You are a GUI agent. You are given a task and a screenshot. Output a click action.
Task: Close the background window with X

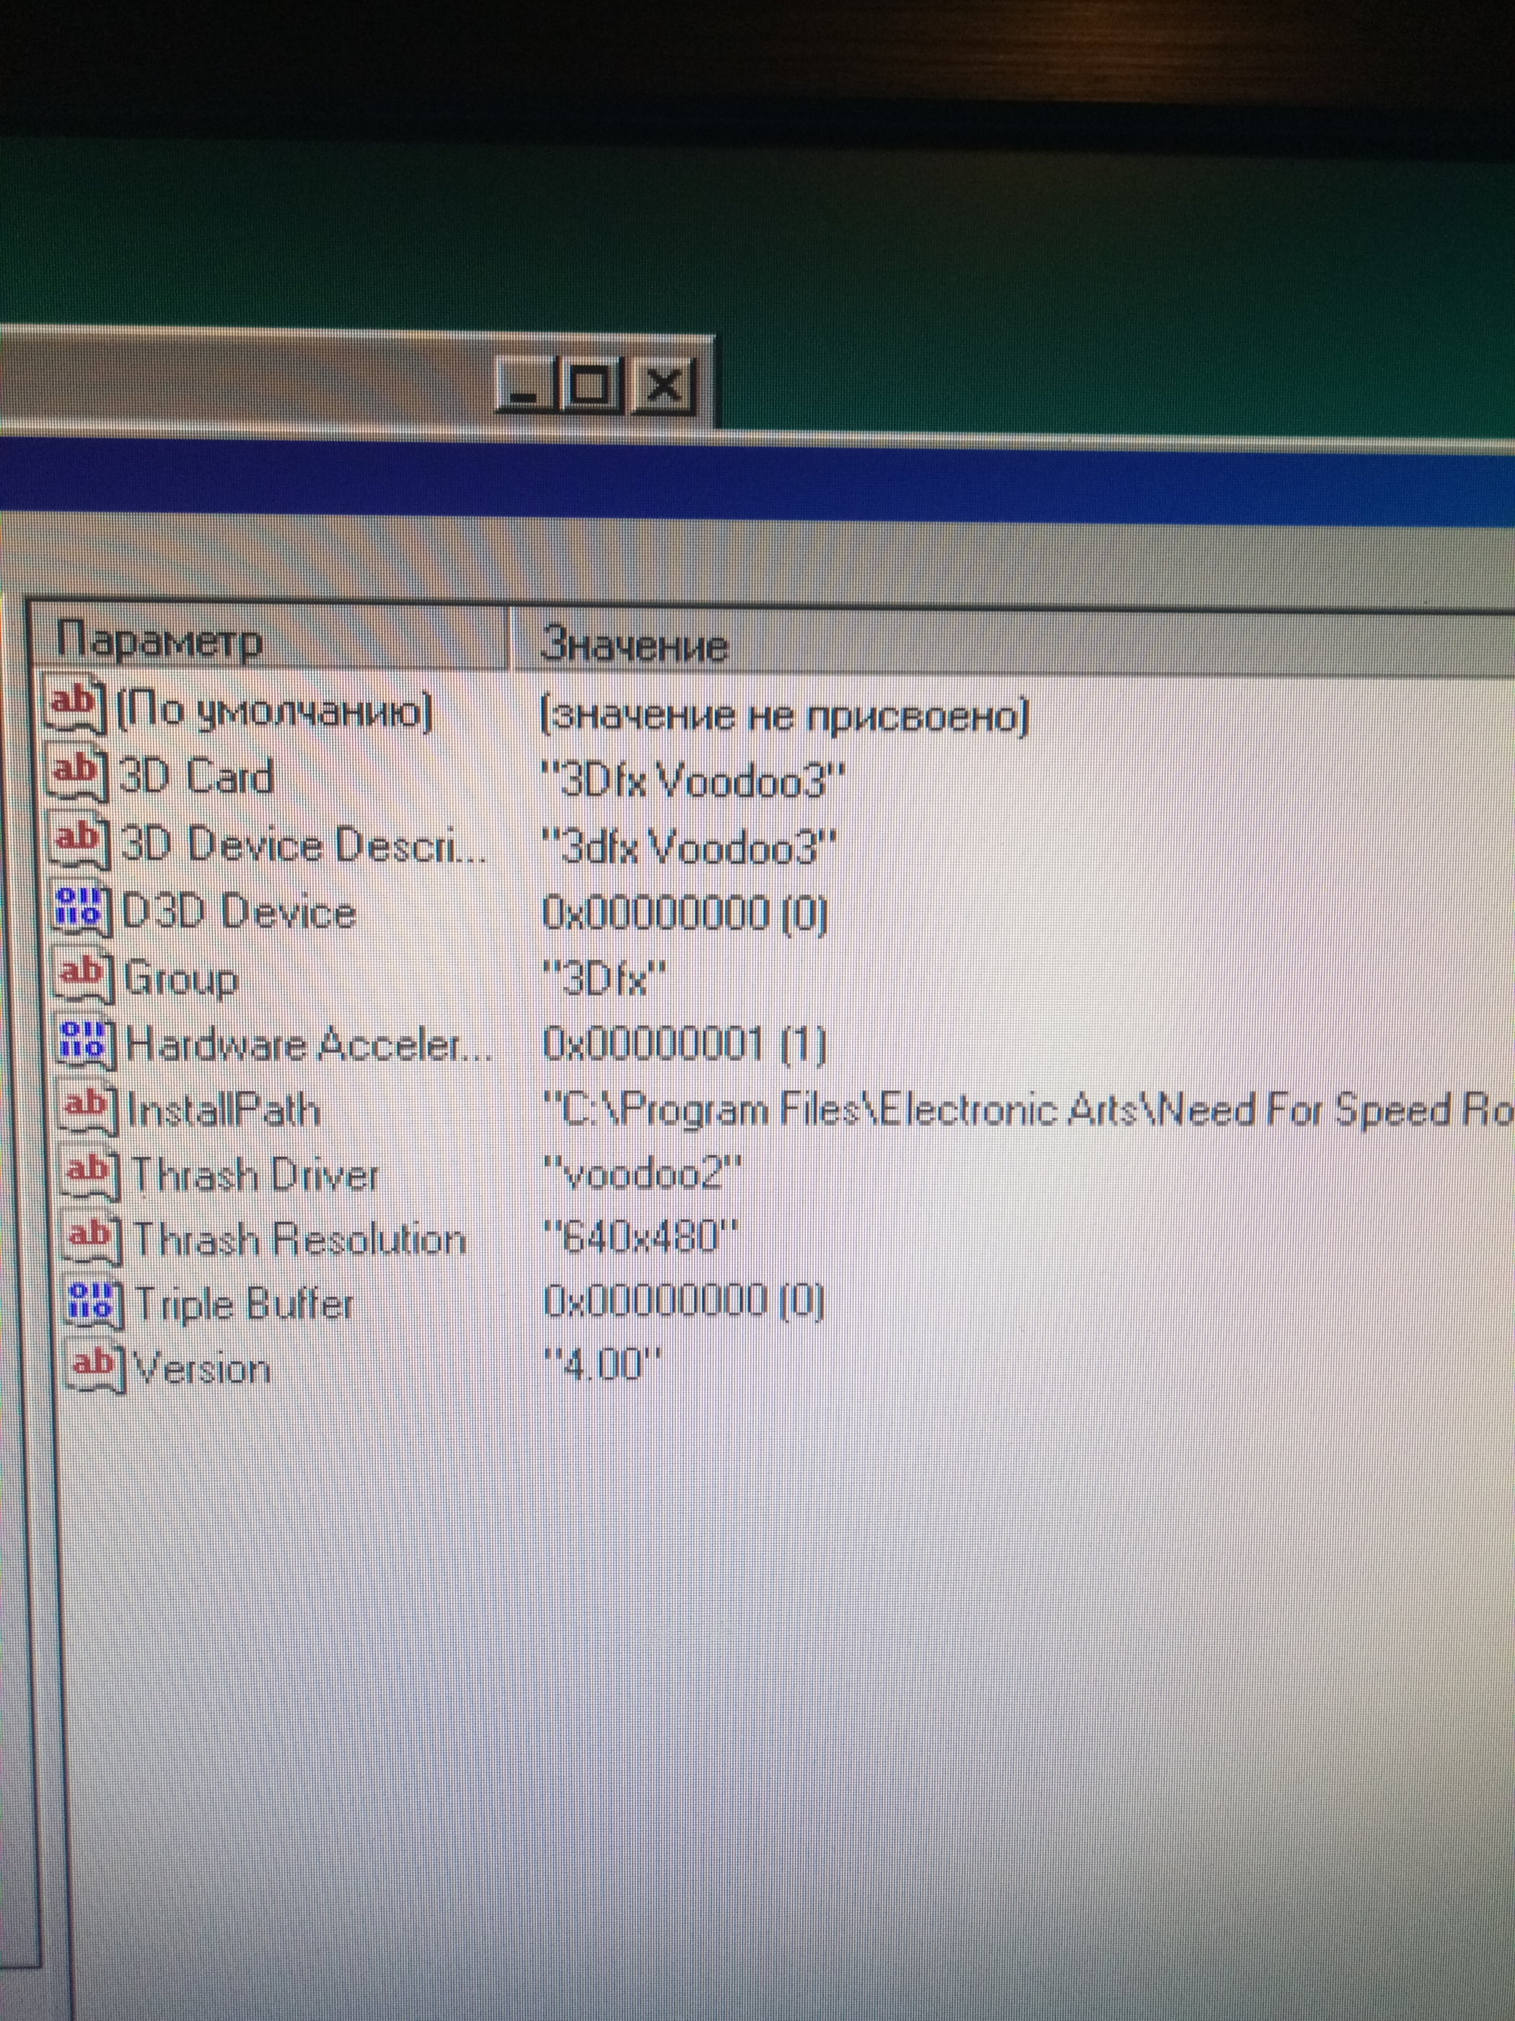coord(664,385)
